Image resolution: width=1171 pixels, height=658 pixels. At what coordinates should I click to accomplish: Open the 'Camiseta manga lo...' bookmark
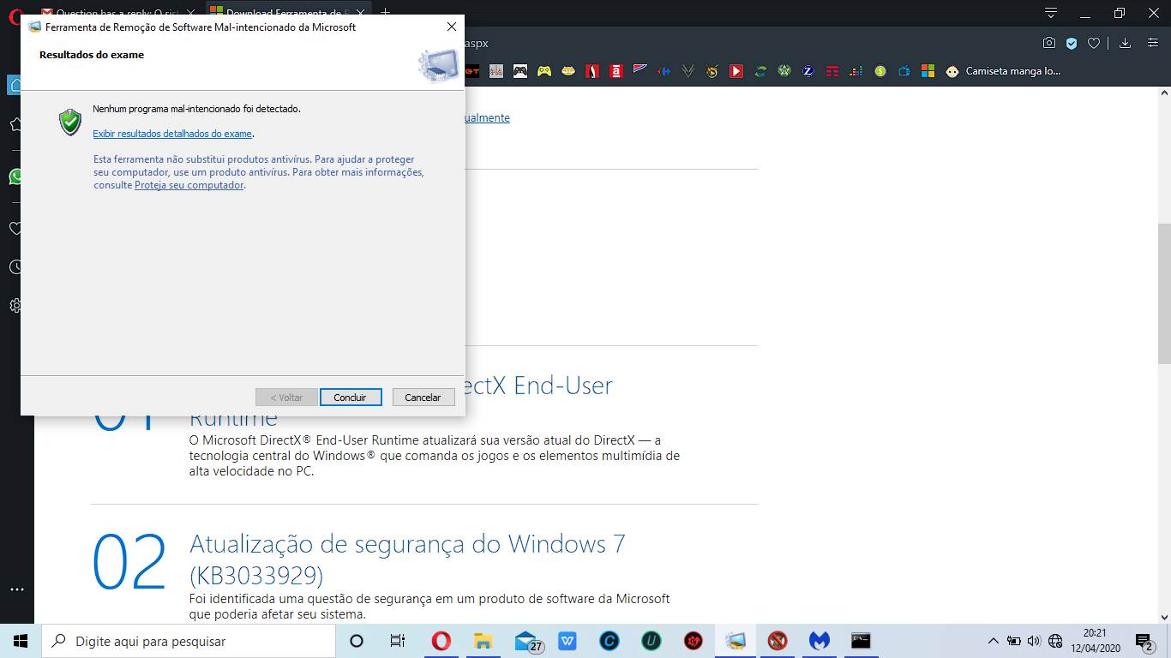(x=1003, y=71)
